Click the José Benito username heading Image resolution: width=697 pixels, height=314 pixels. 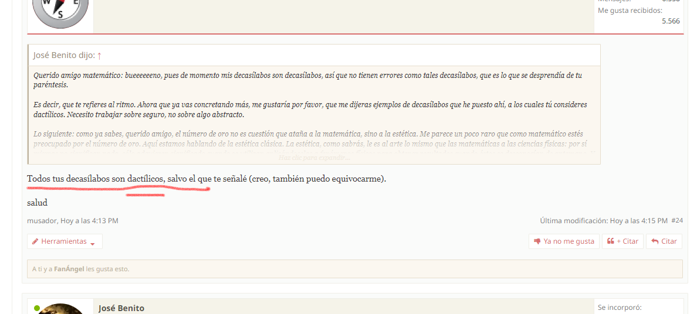[x=121, y=308]
